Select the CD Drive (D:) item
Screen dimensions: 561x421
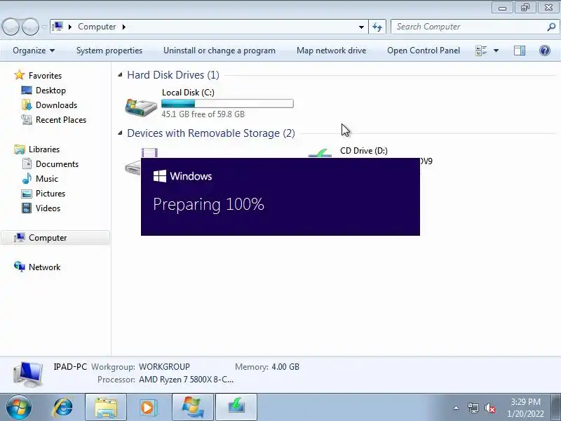tap(364, 151)
